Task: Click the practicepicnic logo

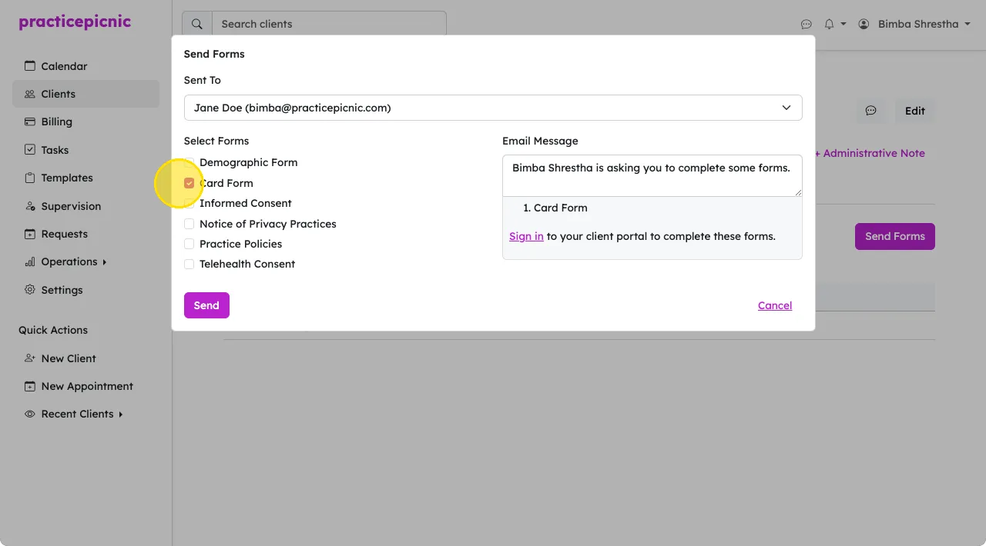Action: [x=75, y=22]
